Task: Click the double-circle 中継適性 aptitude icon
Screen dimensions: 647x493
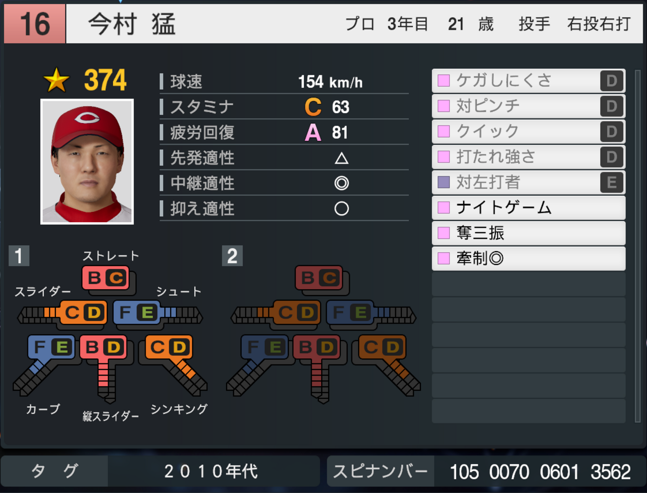Action: 341,183
